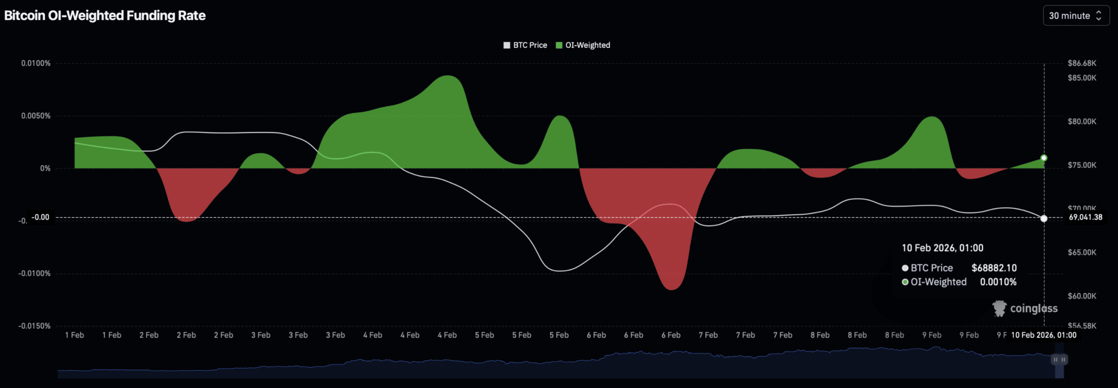Click the tooltip's white BTC Price dot
The width and height of the screenshot is (1118, 388).
905,268
